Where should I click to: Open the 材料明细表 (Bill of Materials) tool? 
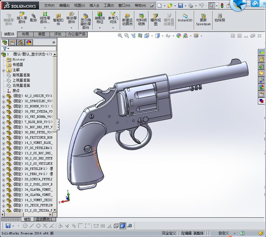(x=141, y=20)
